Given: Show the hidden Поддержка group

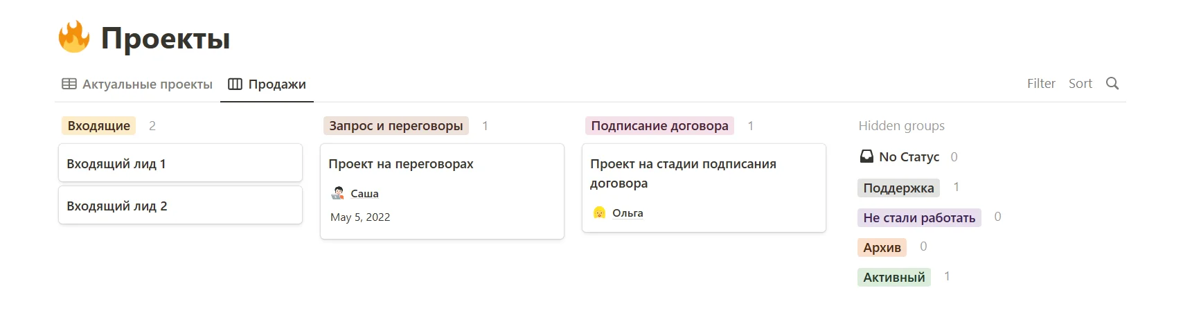Looking at the screenshot, I should tap(898, 188).
